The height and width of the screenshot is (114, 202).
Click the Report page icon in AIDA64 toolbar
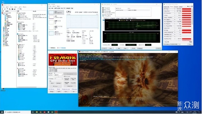18,9
